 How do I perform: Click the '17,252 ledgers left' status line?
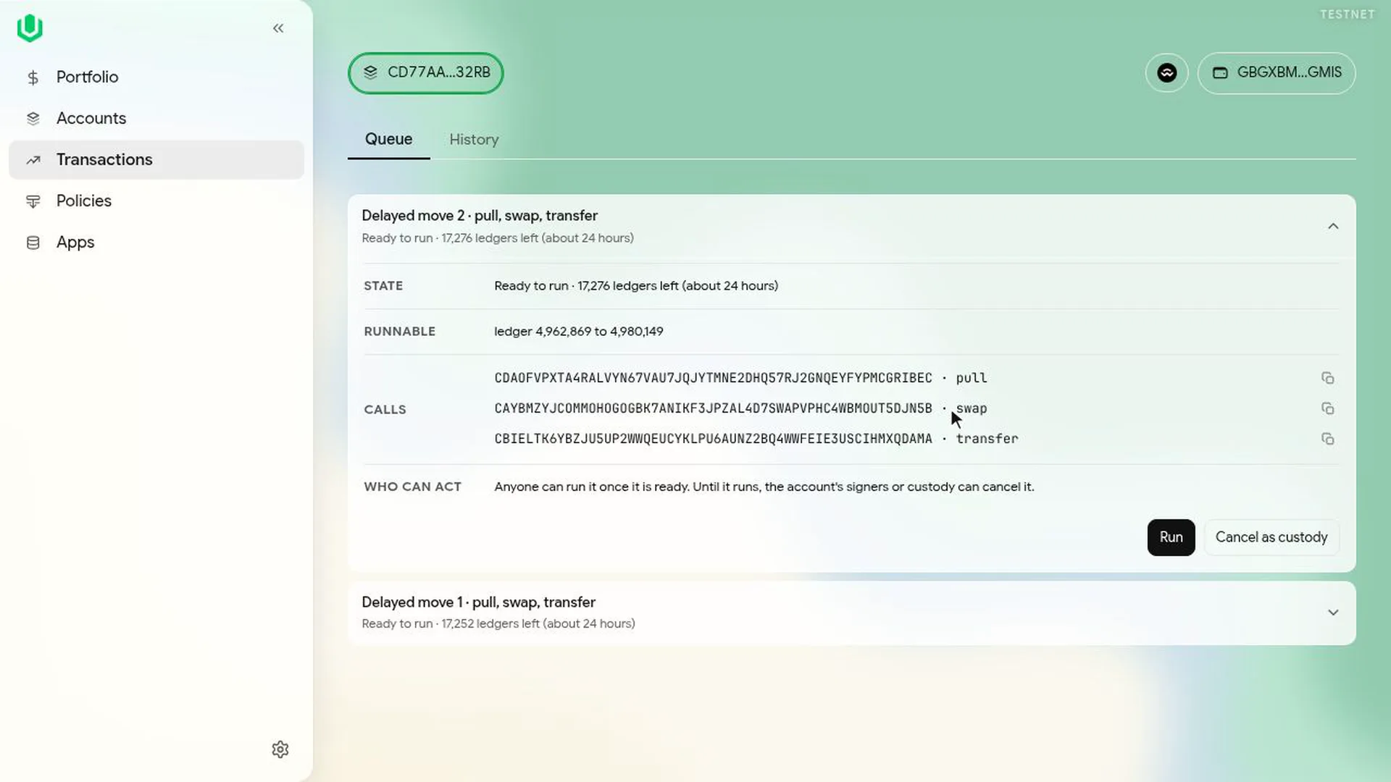[498, 624]
